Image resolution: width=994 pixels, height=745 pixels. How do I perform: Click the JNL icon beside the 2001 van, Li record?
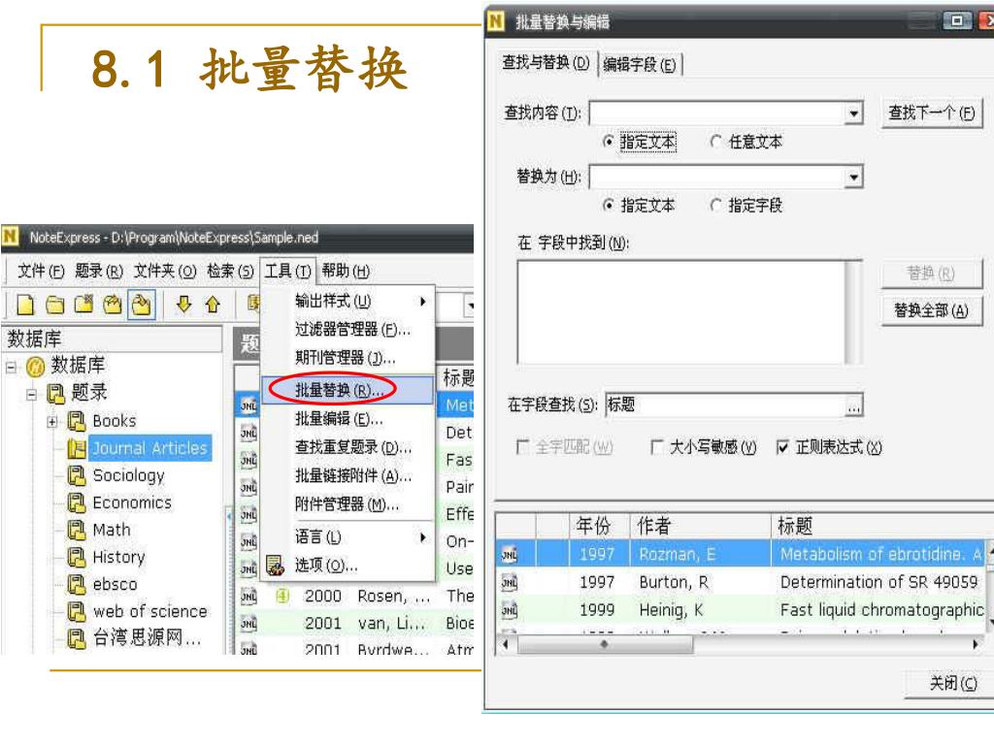pyautogui.click(x=248, y=624)
